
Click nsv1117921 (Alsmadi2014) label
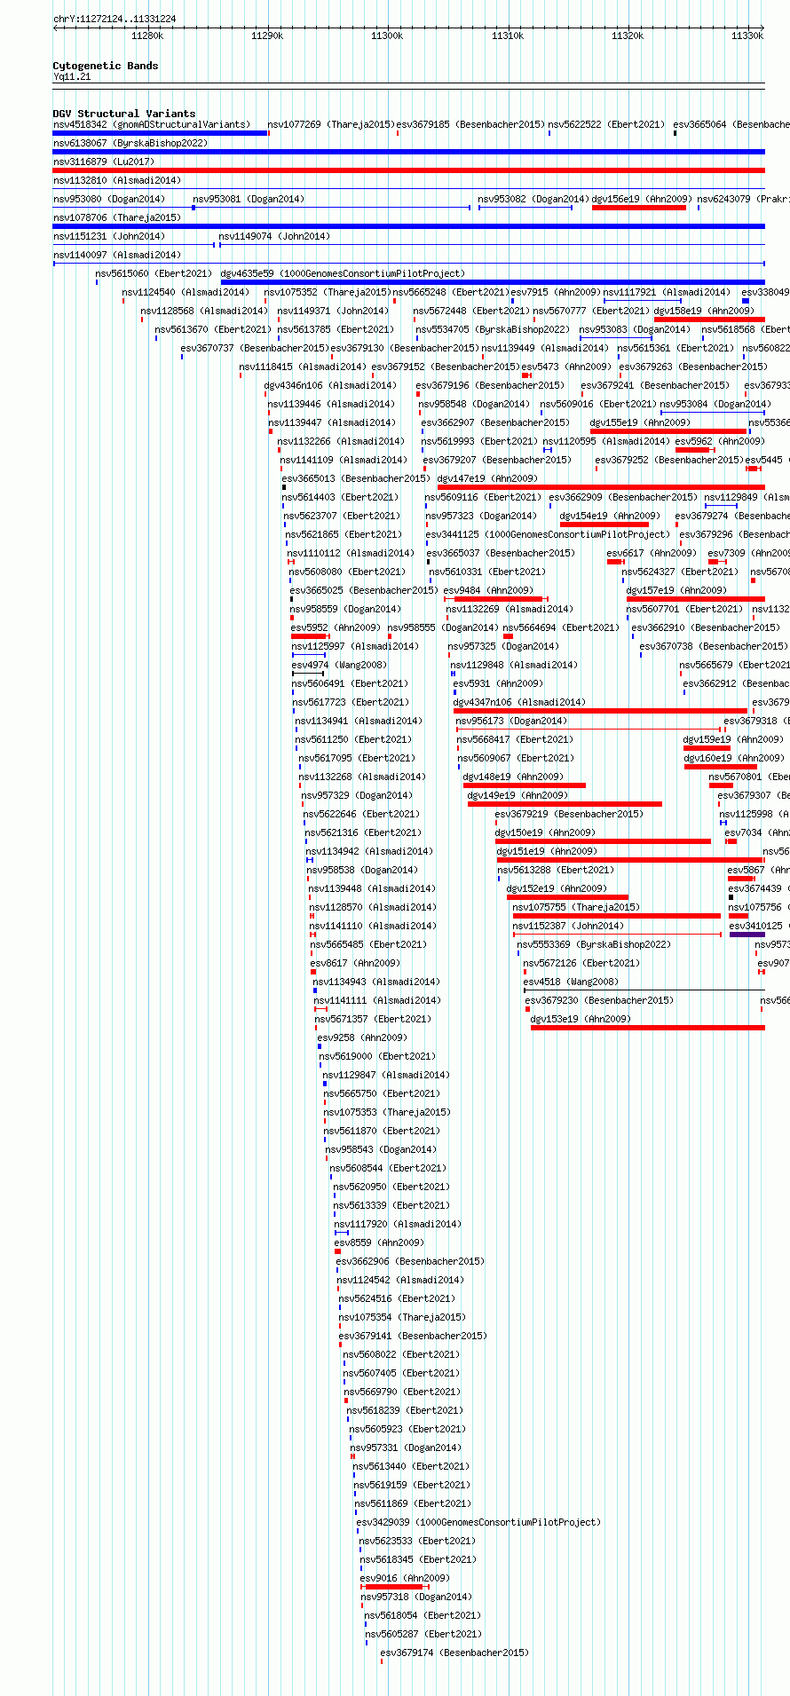[668, 292]
